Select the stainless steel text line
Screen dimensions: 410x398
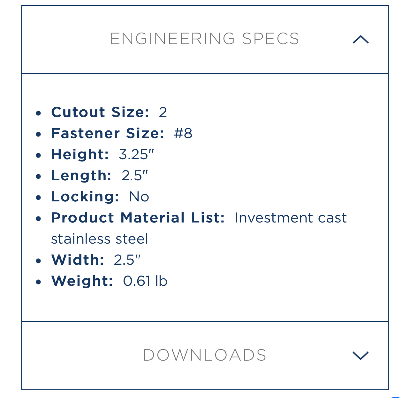(100, 239)
